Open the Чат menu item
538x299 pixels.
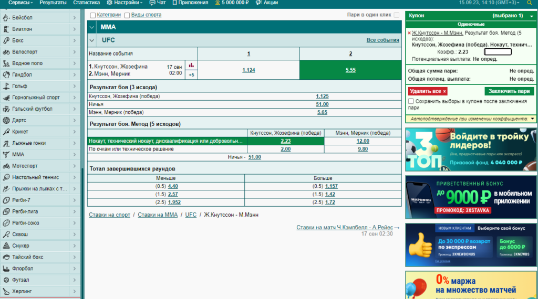click(x=158, y=3)
